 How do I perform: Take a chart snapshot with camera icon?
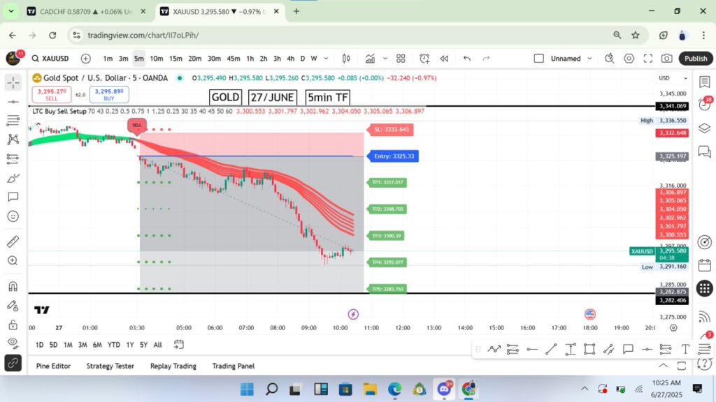click(x=666, y=59)
